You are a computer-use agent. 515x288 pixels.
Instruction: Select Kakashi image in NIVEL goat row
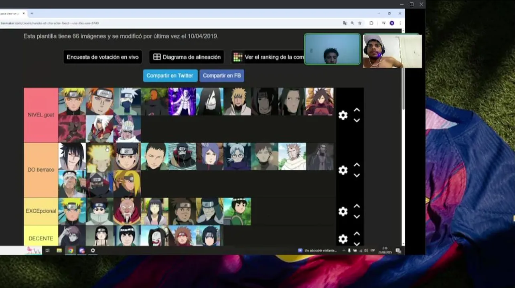pos(127,102)
